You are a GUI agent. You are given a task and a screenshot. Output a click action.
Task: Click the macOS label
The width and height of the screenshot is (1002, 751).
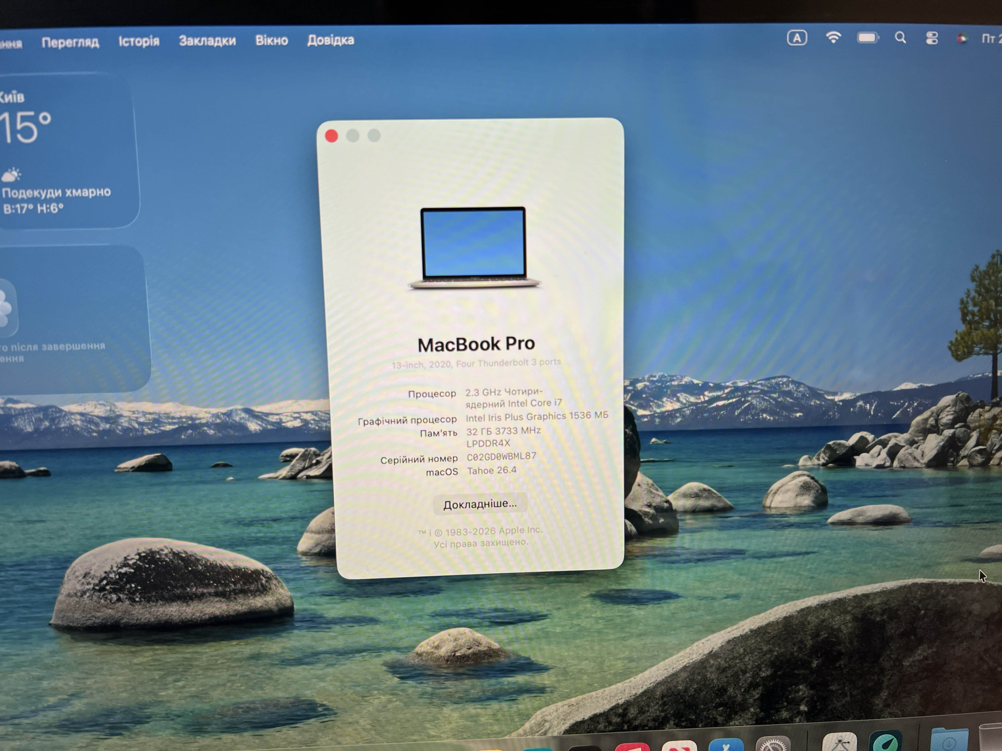point(442,472)
